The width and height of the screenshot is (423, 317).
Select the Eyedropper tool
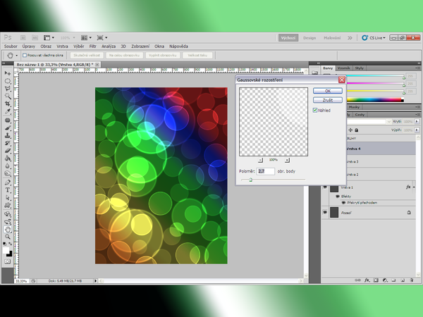(x=8, y=111)
